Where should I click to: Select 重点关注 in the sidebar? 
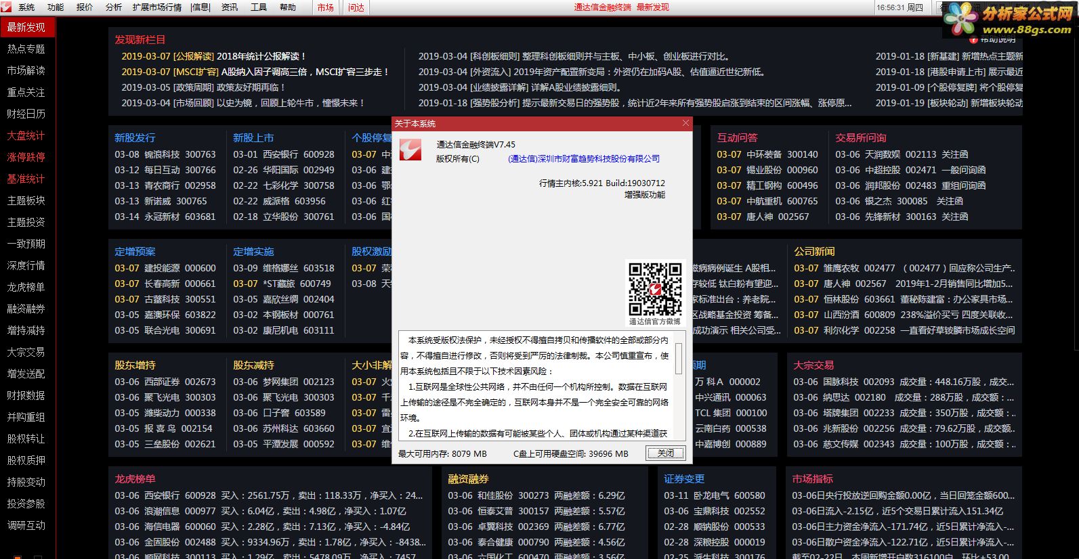point(26,92)
